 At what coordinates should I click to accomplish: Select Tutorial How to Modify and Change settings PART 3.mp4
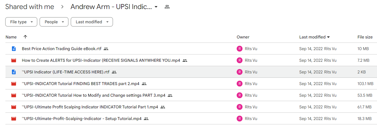click(93, 95)
